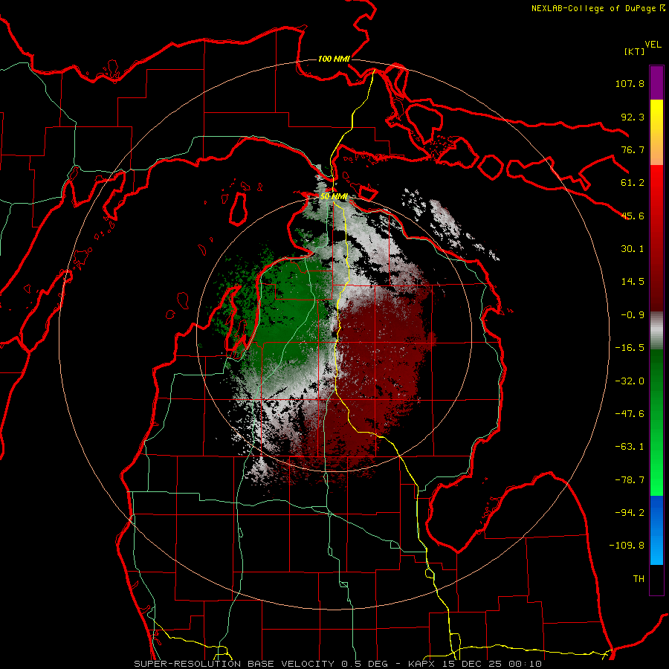Click the 14.5 scale value
This screenshot has width=669, height=669.
(x=633, y=282)
